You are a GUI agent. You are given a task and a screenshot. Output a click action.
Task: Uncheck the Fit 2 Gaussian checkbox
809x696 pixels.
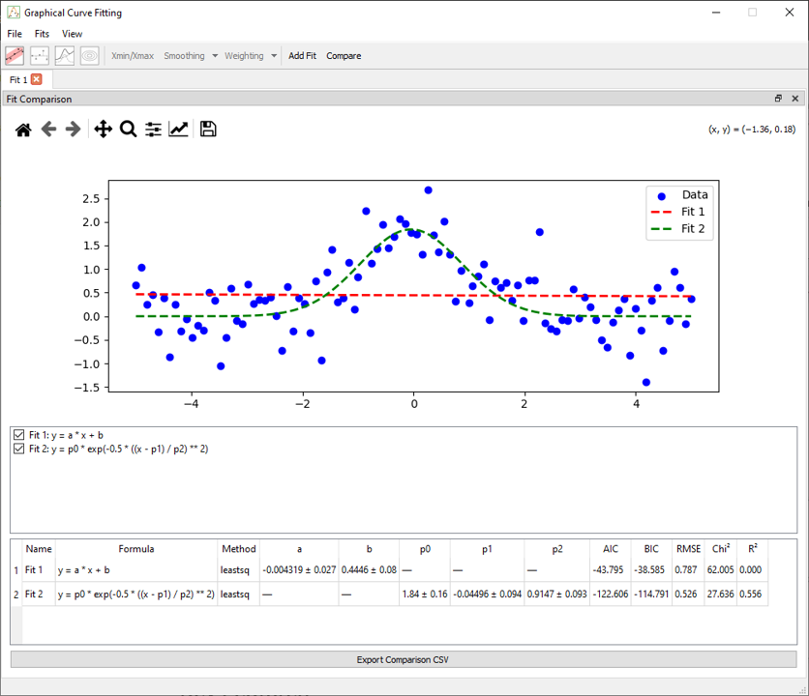[19, 449]
